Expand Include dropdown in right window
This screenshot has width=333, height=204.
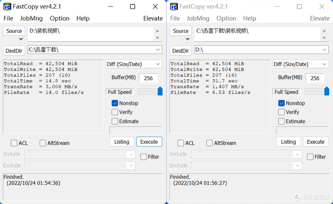pos(298,154)
